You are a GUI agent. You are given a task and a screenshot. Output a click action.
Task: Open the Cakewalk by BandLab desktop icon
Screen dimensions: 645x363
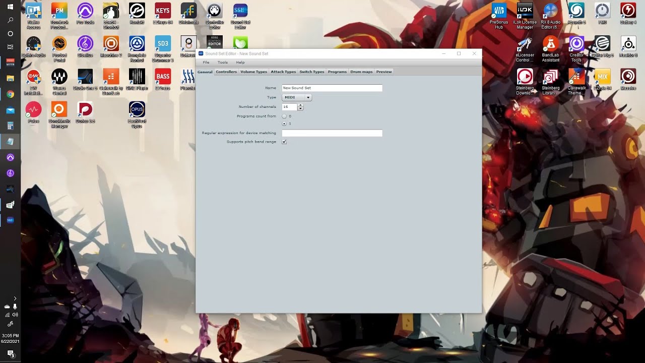(111, 82)
